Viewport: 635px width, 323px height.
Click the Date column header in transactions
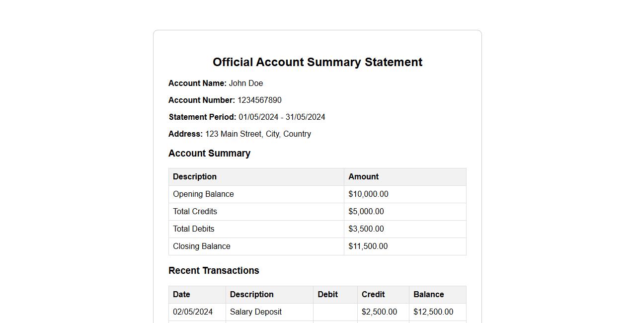[x=181, y=295]
